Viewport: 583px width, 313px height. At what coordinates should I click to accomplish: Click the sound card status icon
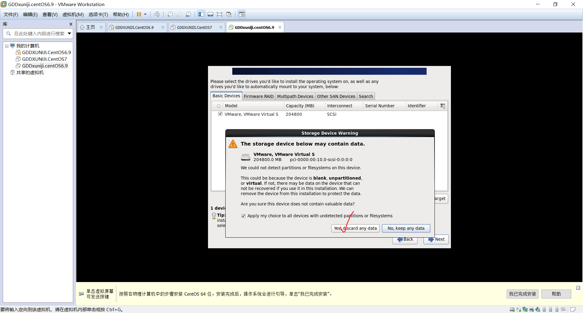pyautogui.click(x=538, y=309)
